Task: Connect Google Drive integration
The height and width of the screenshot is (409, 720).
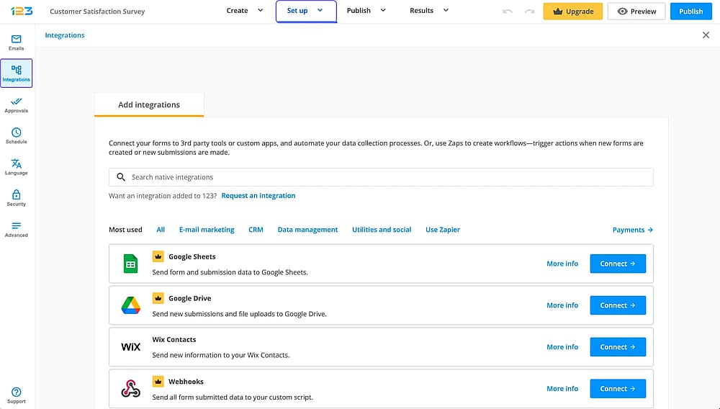Action: [618, 305]
